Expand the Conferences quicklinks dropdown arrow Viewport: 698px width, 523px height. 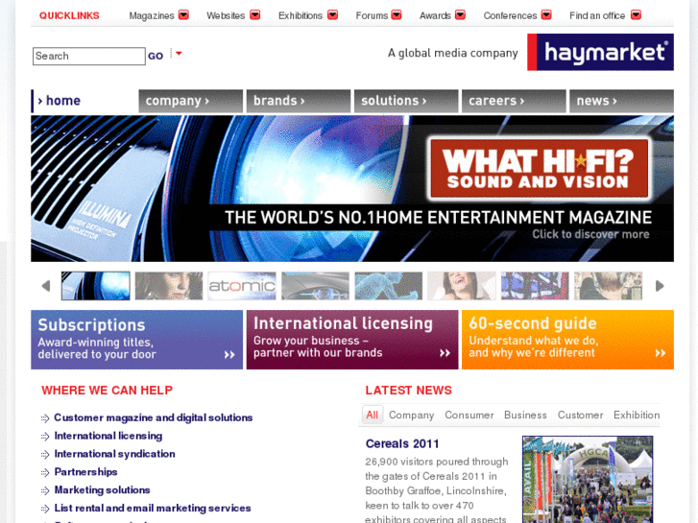[x=546, y=15]
